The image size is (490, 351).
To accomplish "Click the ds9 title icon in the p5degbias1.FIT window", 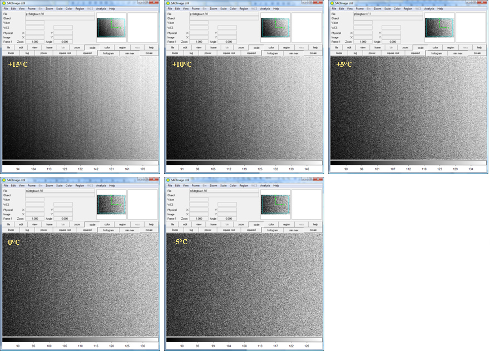I will coord(332,3).
